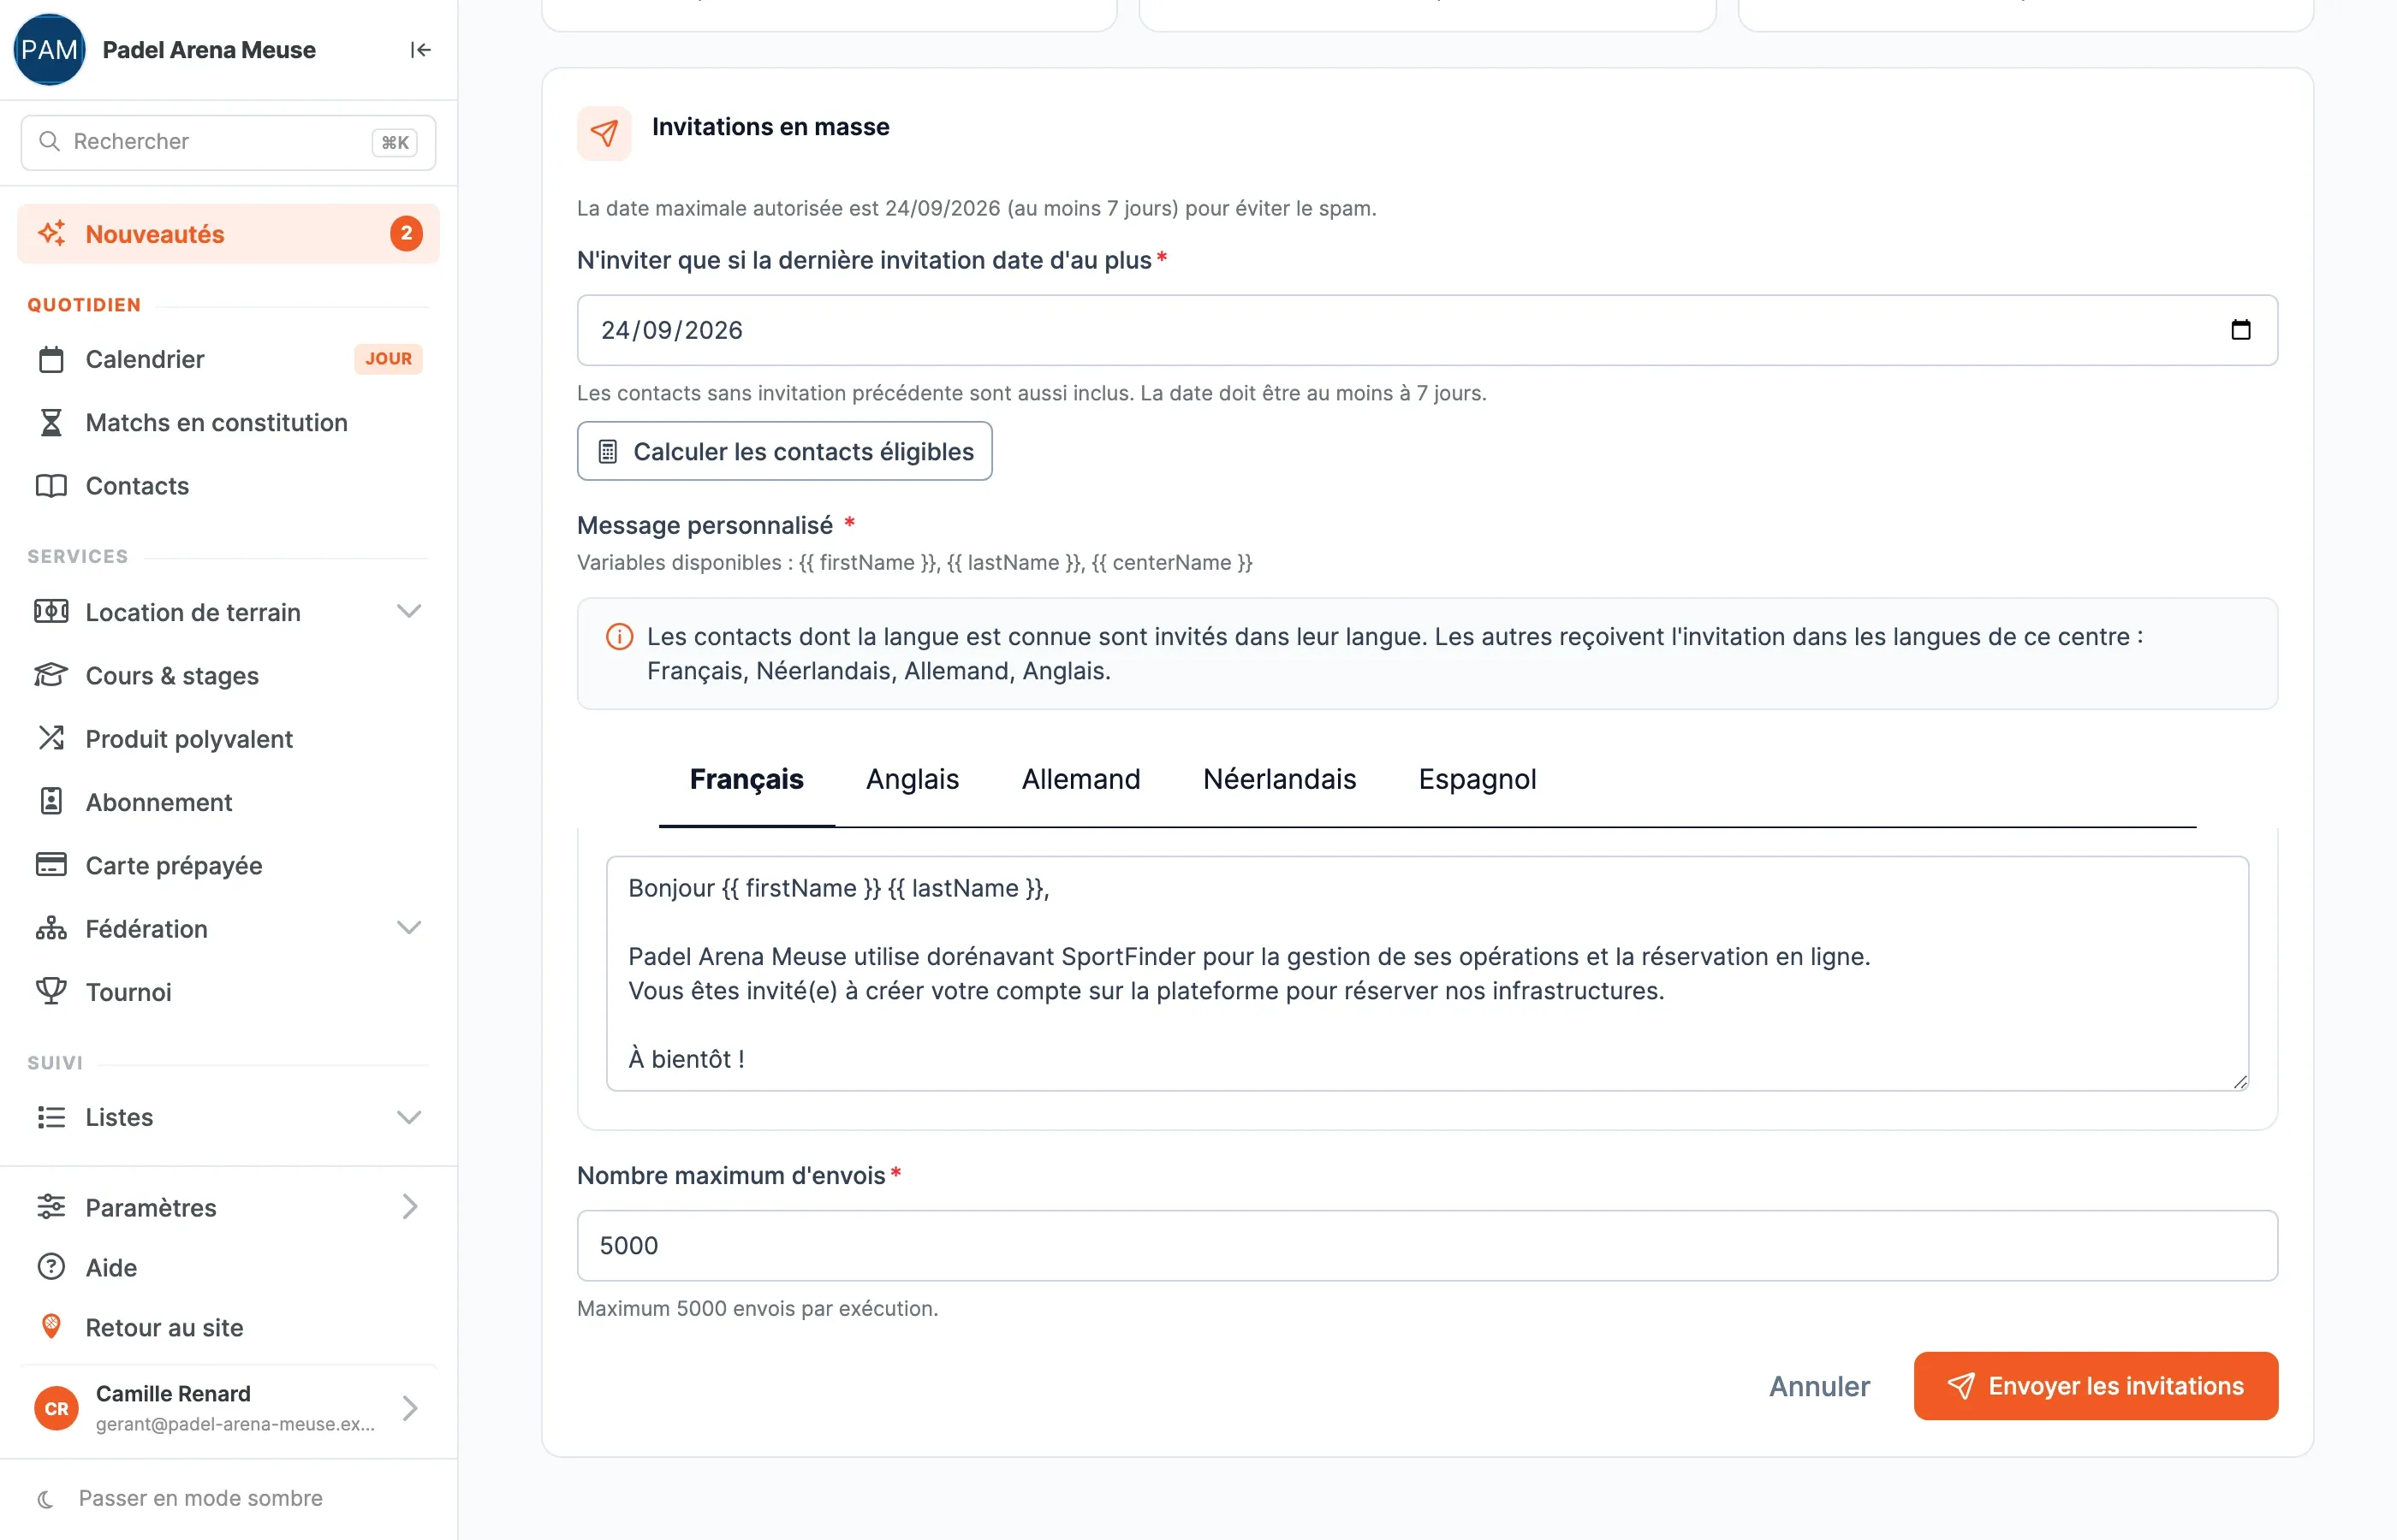Click the shuffle icon for Produit polyvalent
2397x1540 pixels.
(51, 738)
